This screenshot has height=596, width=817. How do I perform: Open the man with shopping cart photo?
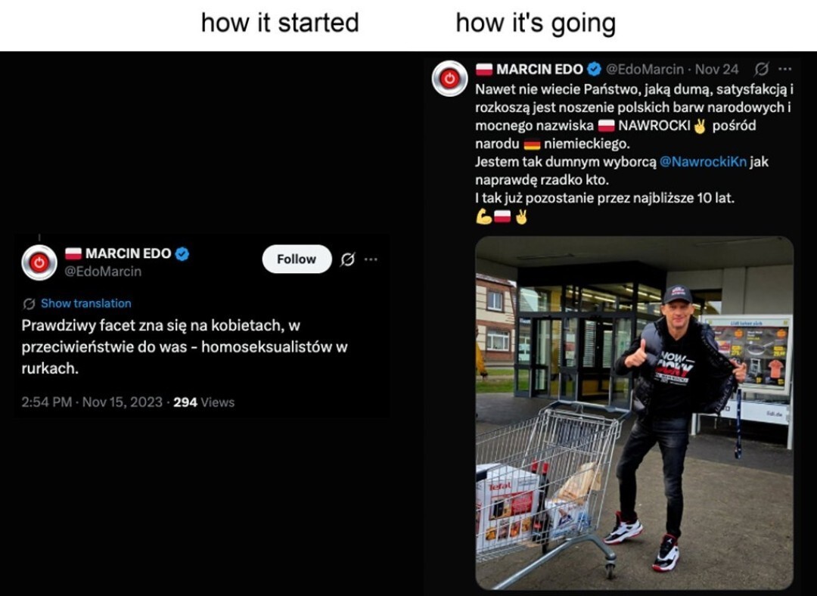[x=634, y=413]
